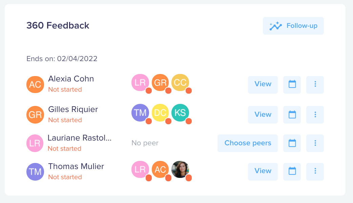
Task: Expand more options for Gilles Riquier
Action: 315,115
